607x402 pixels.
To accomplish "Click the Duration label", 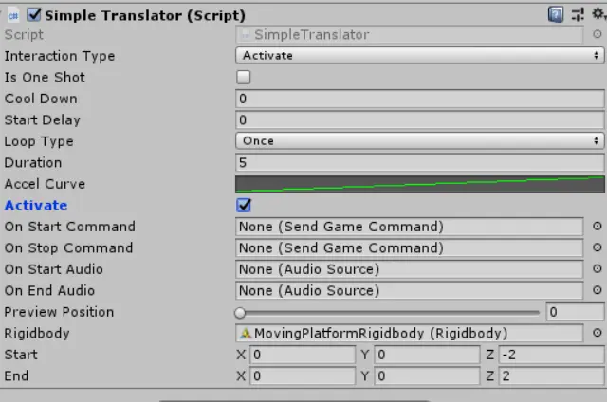I will tap(33, 162).
